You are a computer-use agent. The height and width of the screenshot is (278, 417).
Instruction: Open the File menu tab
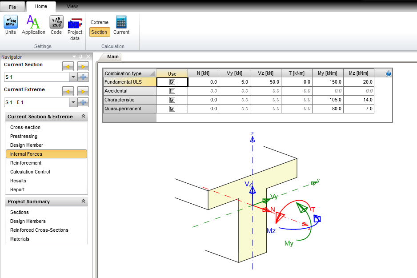[12, 7]
